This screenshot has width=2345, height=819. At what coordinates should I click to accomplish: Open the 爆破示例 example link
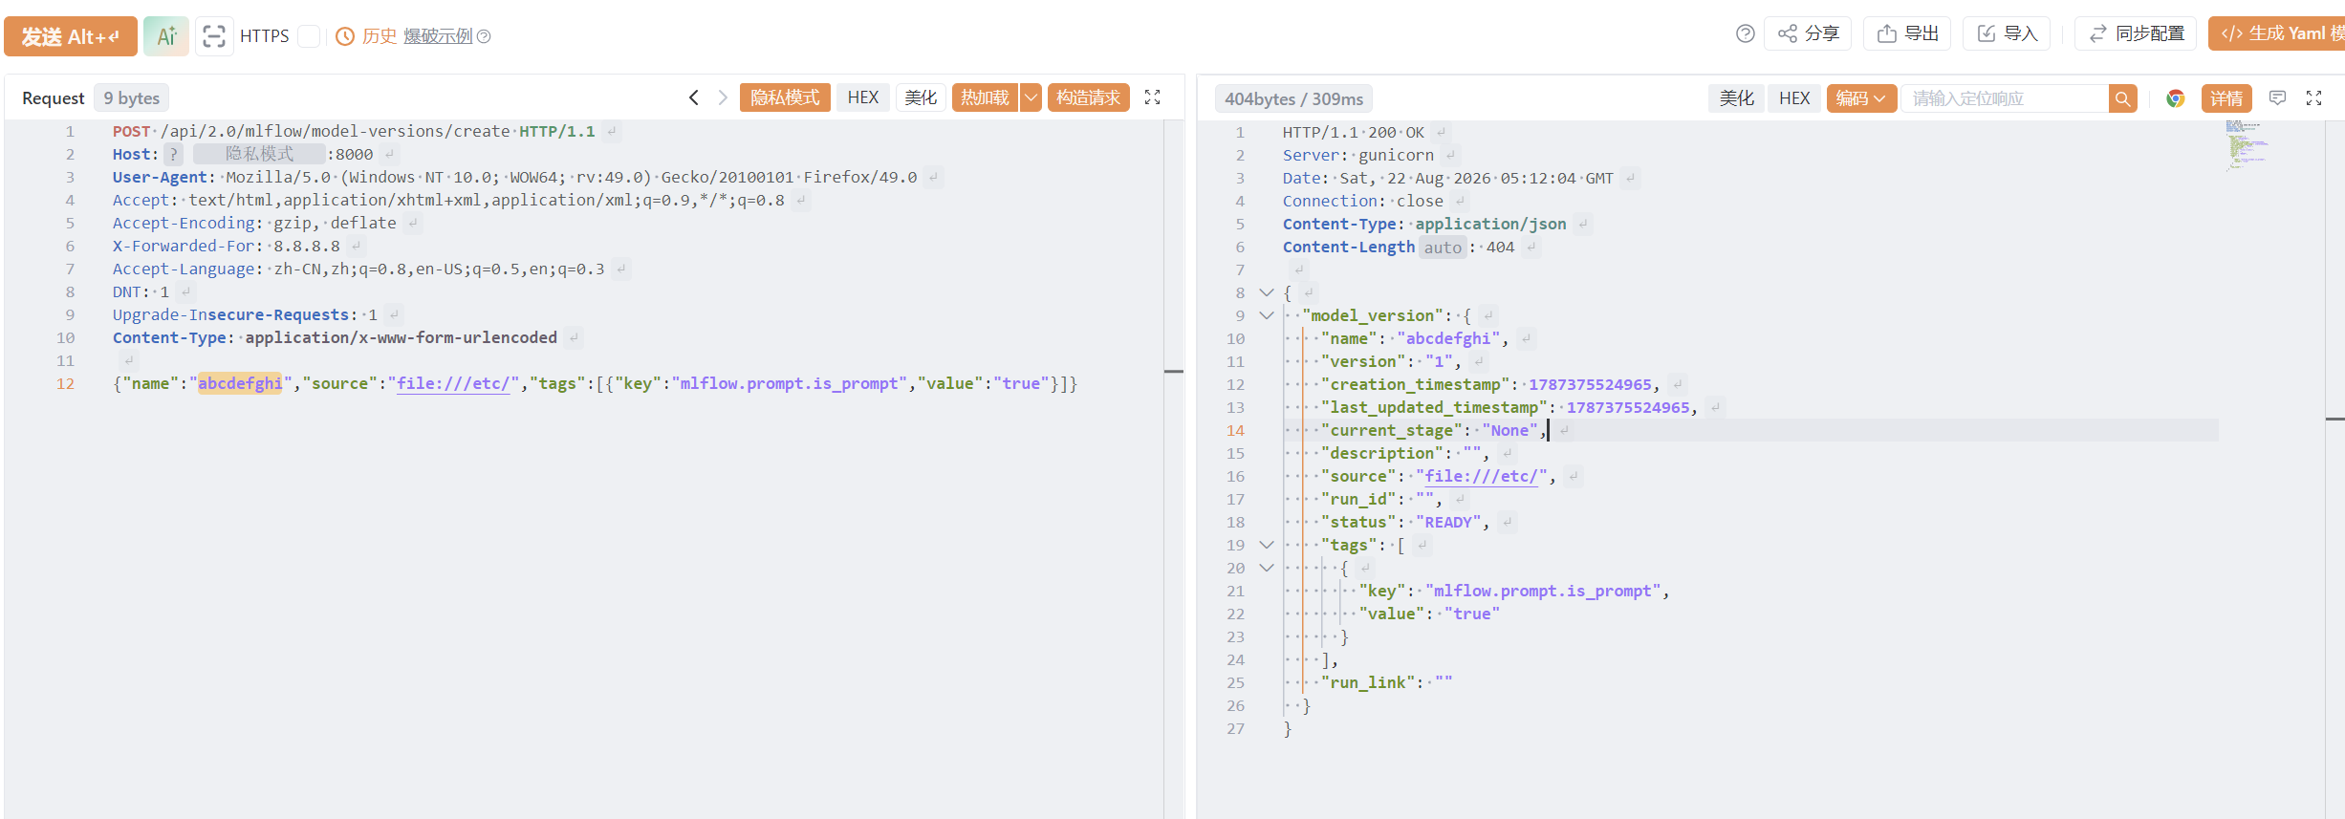tap(438, 36)
